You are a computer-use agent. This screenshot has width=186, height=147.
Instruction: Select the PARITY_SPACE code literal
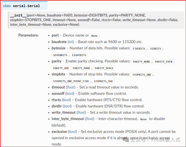point(104,68)
